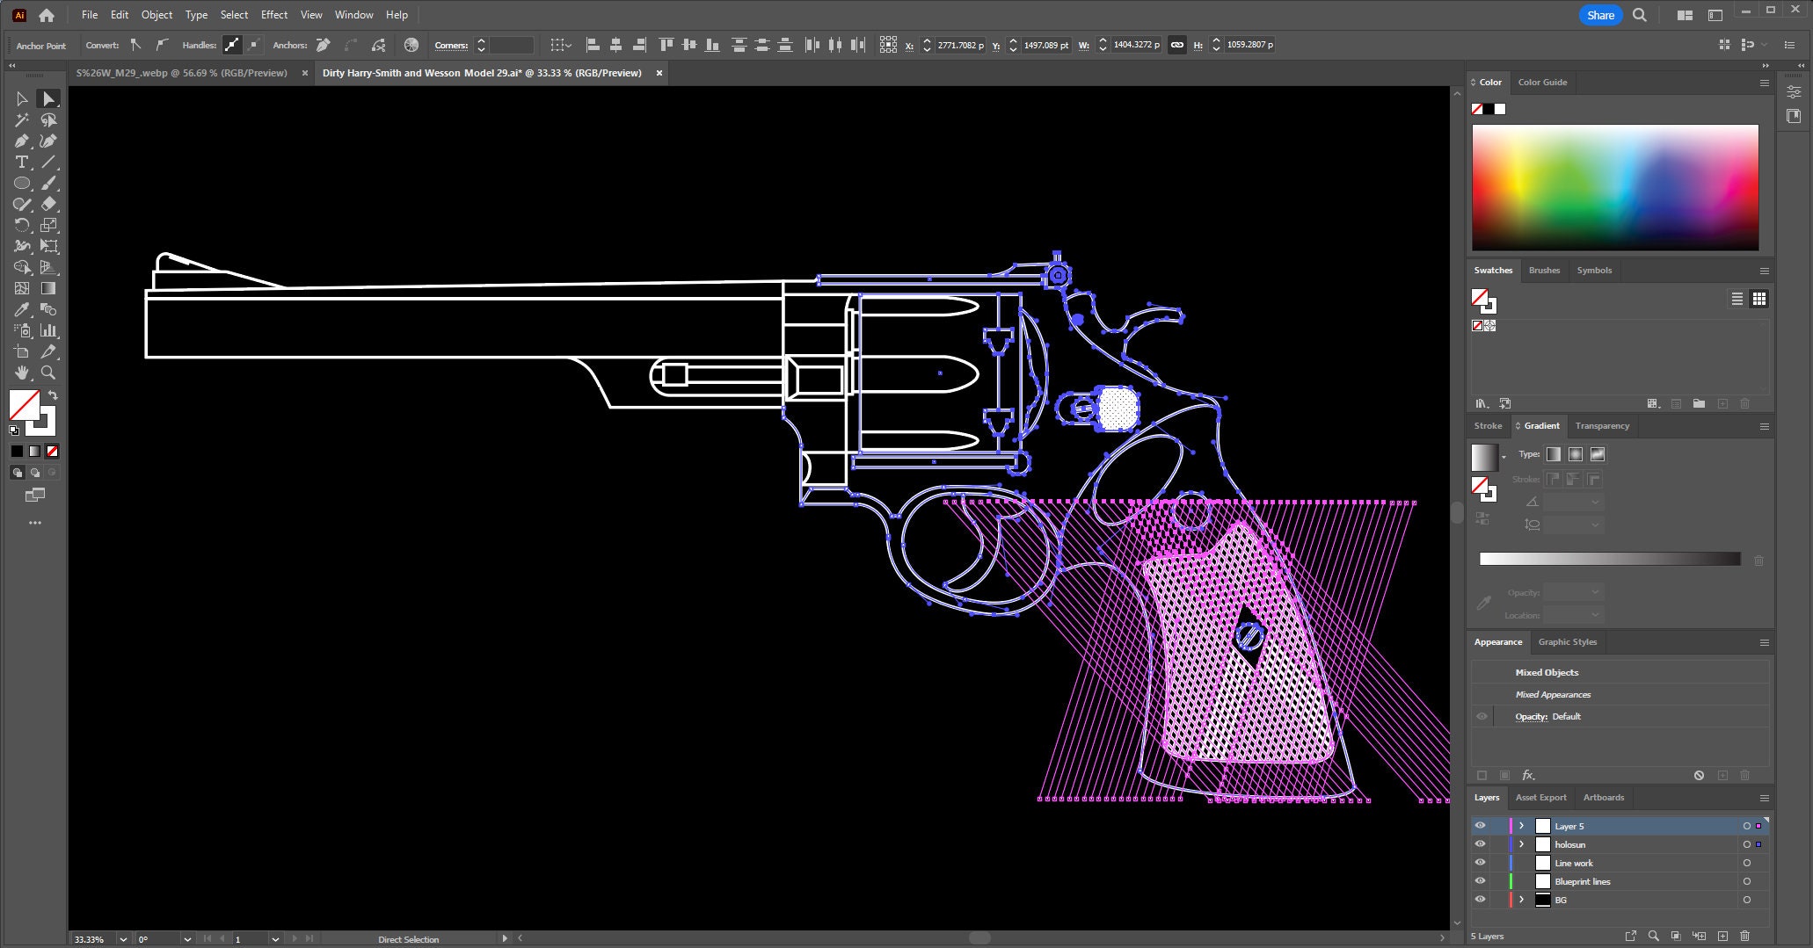Open the zoom level dropdown at 33.33%
This screenshot has height=948, width=1813.
[x=122, y=939]
